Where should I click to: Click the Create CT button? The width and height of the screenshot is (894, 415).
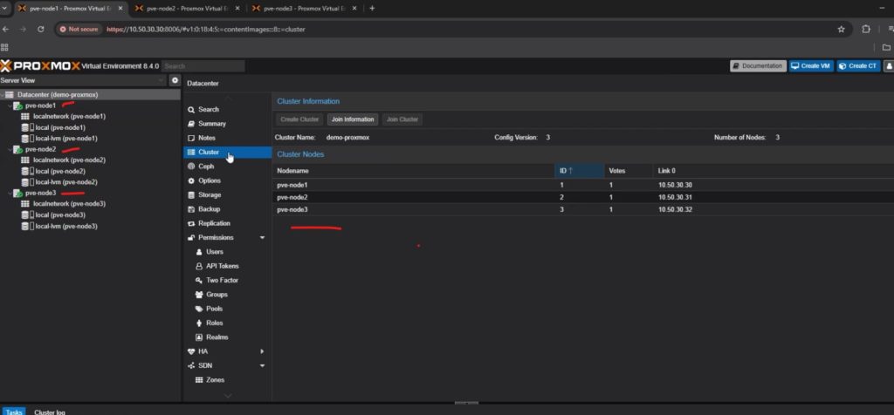858,66
